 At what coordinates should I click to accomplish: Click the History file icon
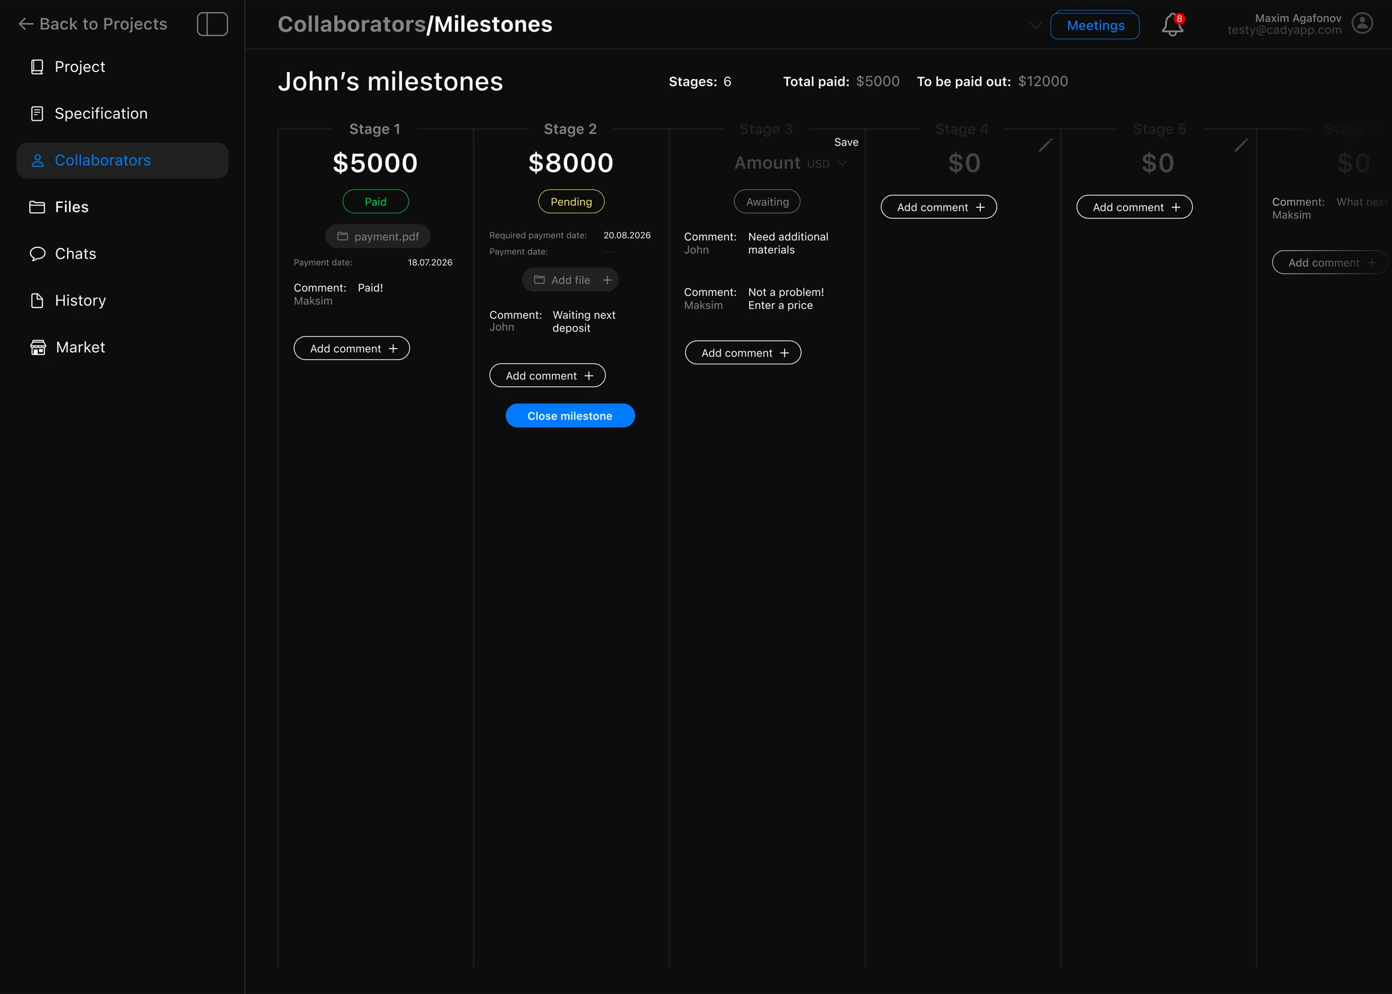[x=37, y=301]
